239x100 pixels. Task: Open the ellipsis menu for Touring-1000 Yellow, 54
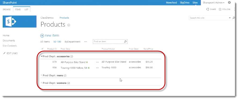(98, 68)
